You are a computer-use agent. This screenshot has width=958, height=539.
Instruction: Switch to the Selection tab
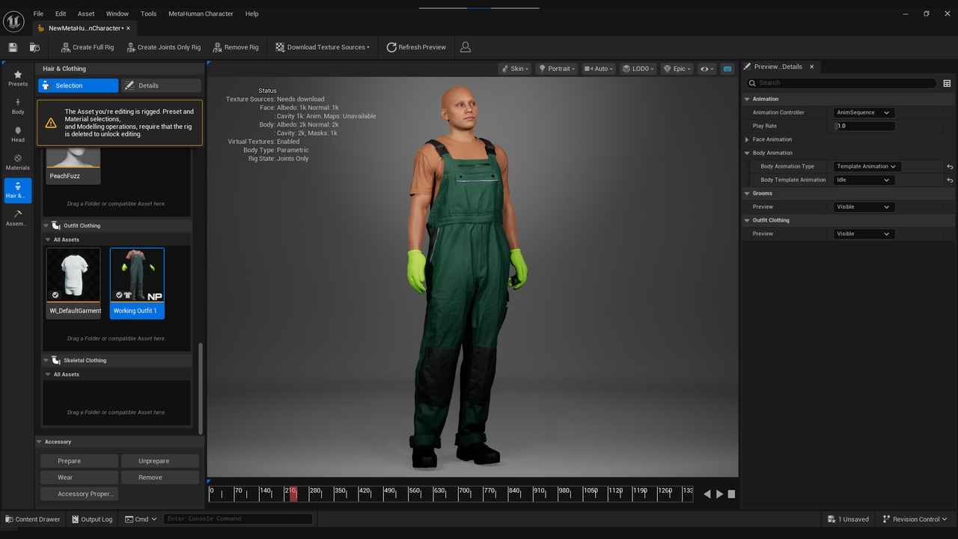click(79, 85)
